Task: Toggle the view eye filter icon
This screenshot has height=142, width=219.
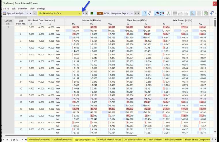Action: coord(157,13)
